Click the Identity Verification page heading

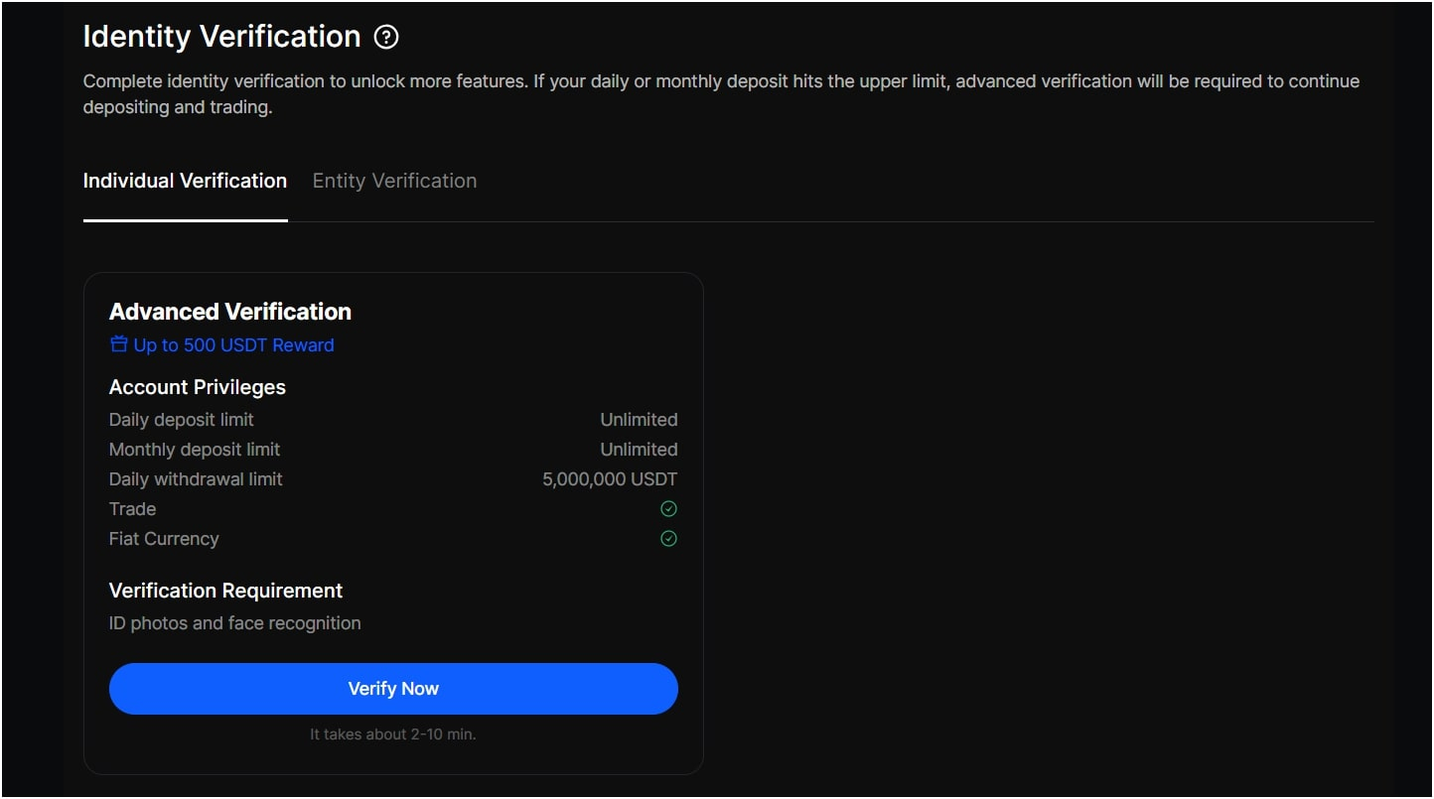coord(221,37)
